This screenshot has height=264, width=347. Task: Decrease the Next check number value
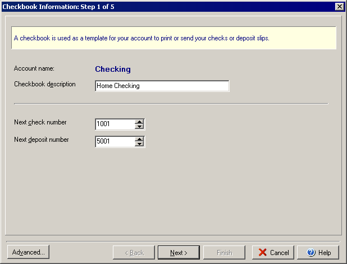point(139,127)
